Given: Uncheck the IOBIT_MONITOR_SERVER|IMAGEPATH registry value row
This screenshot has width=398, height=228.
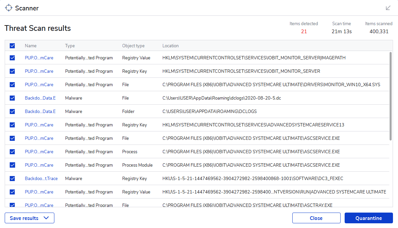Looking at the screenshot, I should pos(12,58).
